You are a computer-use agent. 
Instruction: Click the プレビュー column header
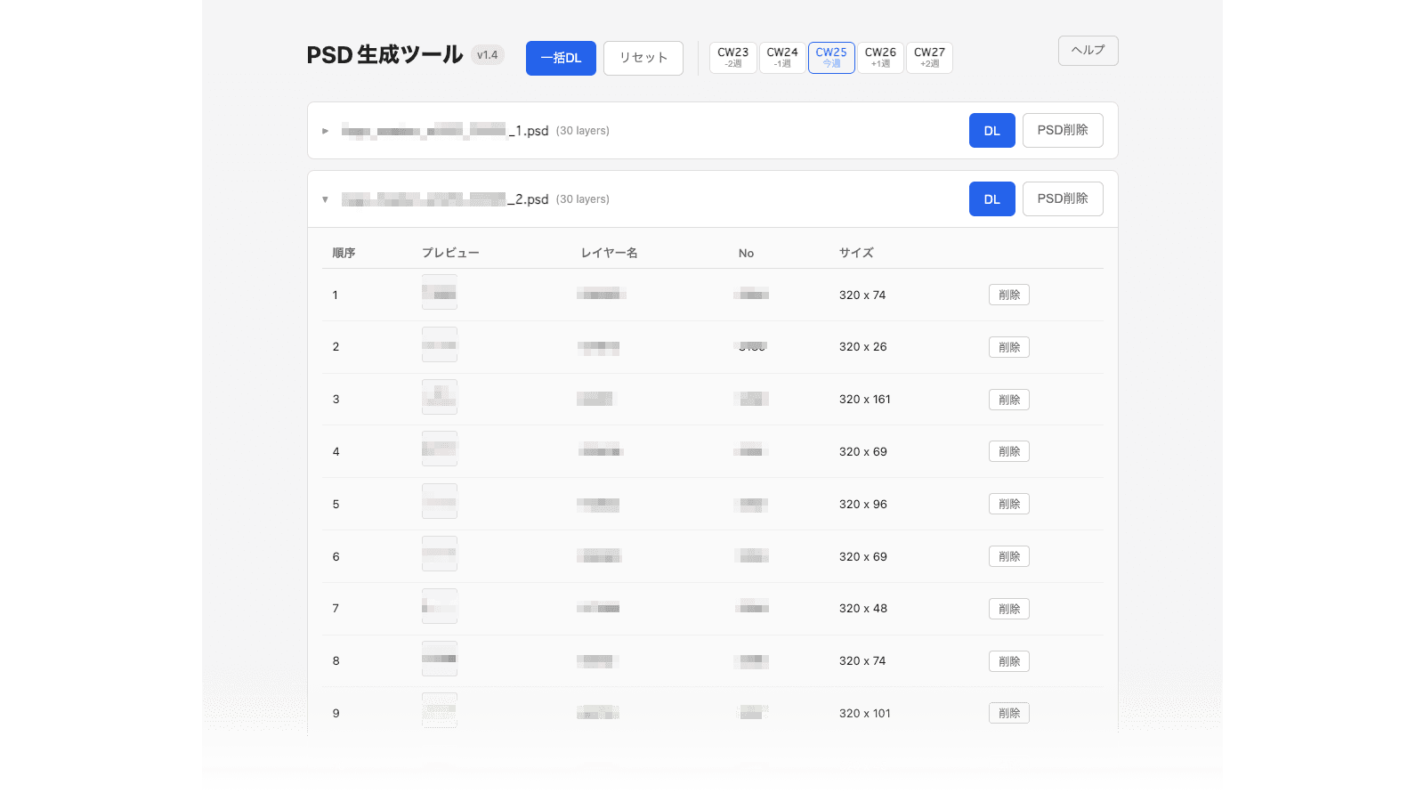pyautogui.click(x=450, y=253)
